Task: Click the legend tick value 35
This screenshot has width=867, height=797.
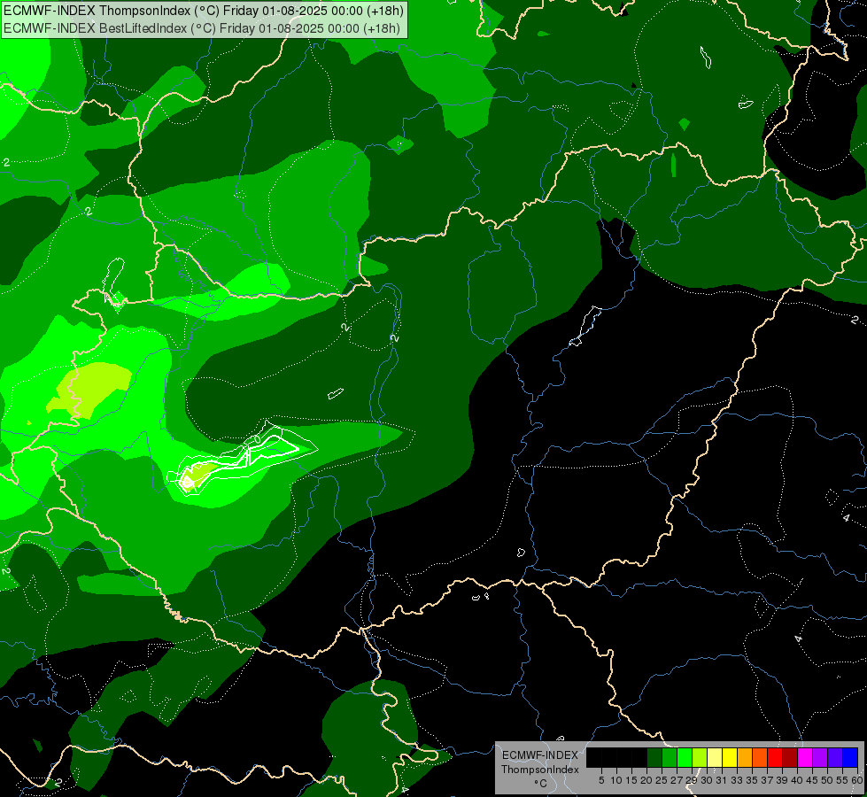Action: pos(752,780)
